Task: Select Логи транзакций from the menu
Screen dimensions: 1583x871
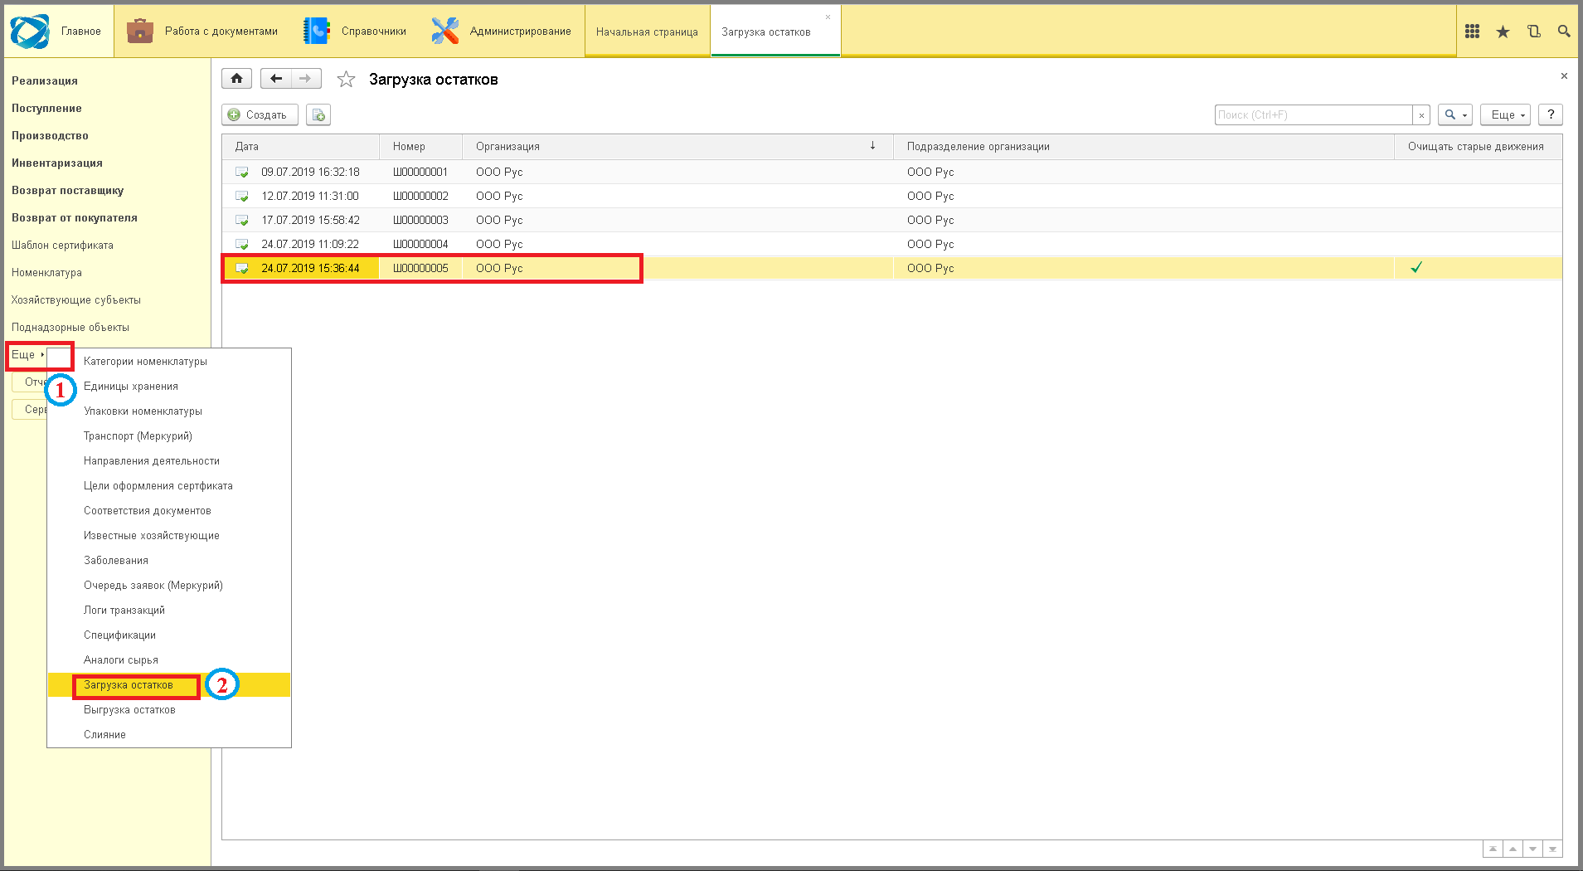Action: tap(169, 611)
